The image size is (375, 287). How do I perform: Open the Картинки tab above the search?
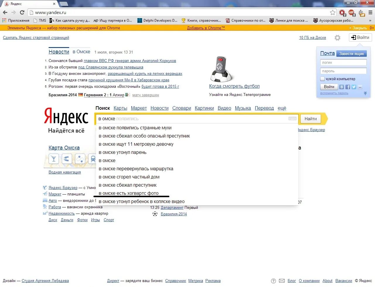click(204, 108)
